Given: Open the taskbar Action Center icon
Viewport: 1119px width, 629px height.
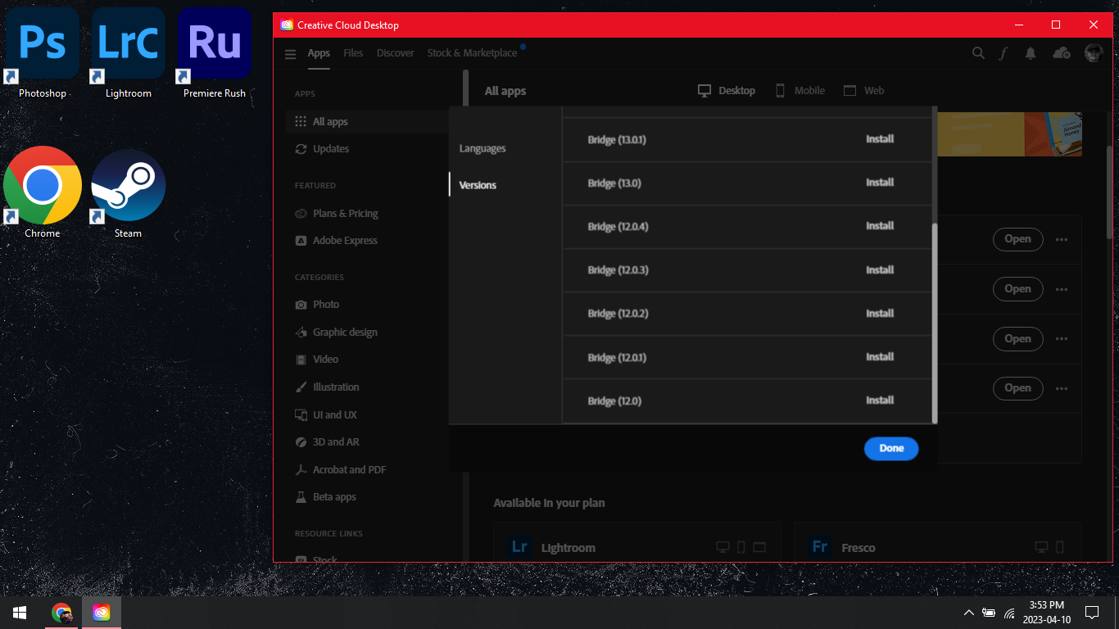Looking at the screenshot, I should (1092, 613).
